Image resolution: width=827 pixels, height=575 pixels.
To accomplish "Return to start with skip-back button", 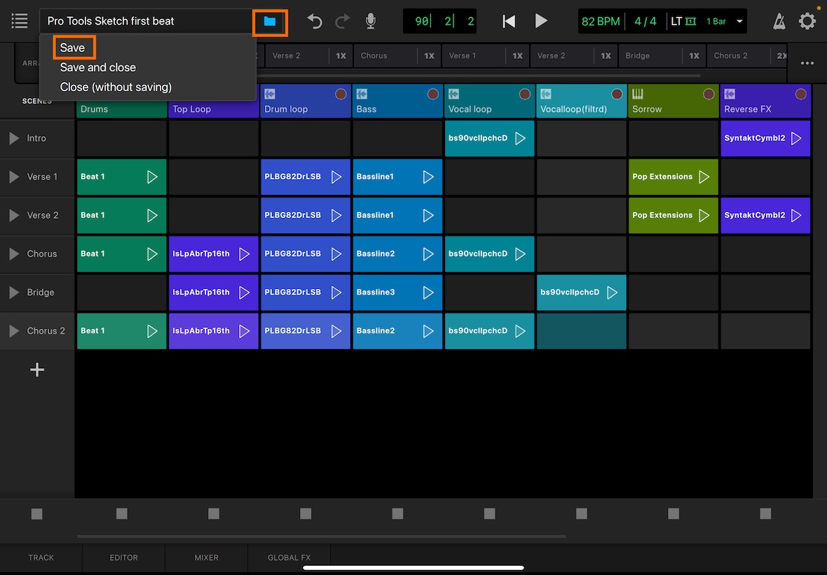I will click(509, 21).
